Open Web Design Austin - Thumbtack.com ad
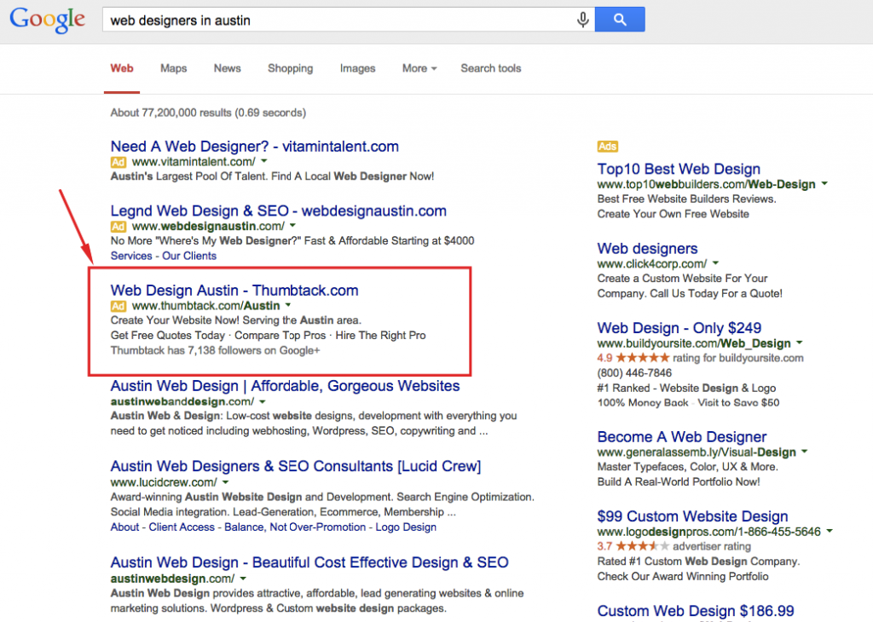Screen dimensions: 873x622 [x=234, y=291]
